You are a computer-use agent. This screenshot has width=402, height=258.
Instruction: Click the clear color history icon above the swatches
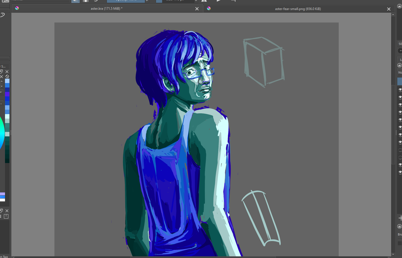tap(7, 76)
